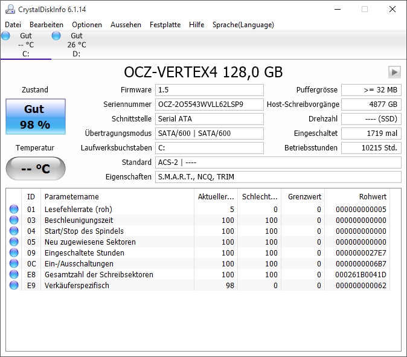Click the Aktueller... column header
The width and height of the screenshot is (407, 357).
pyautogui.click(x=216, y=196)
